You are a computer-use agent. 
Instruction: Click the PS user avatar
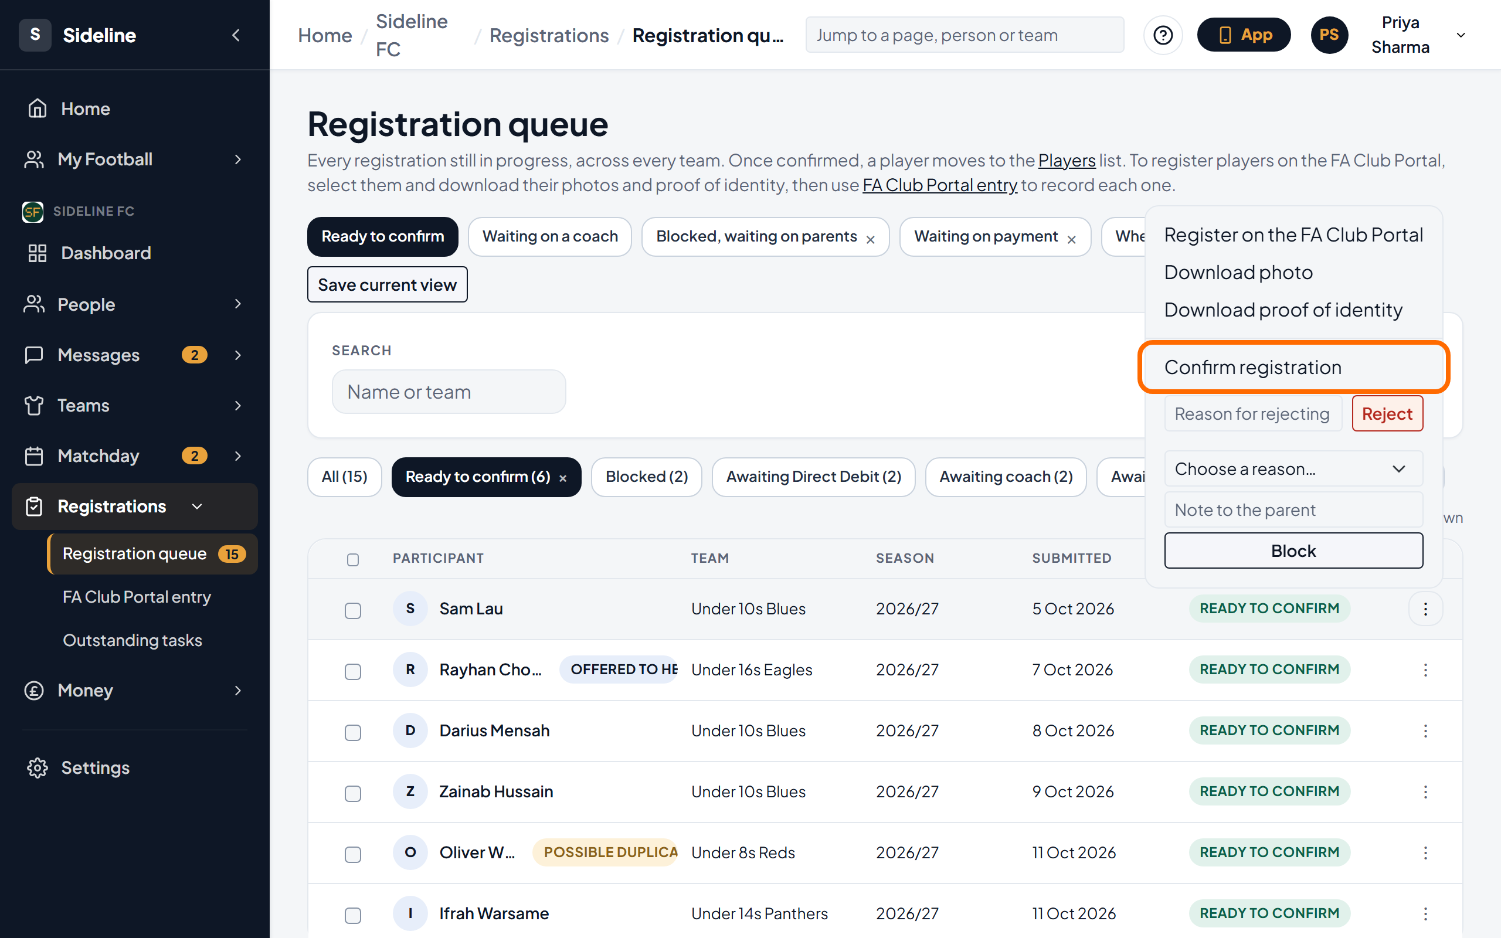pos(1329,35)
